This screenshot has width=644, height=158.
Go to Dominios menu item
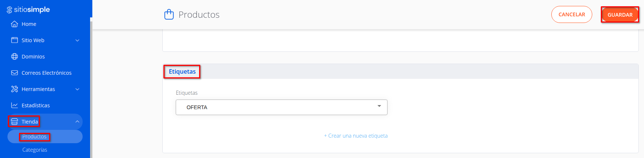tap(33, 57)
